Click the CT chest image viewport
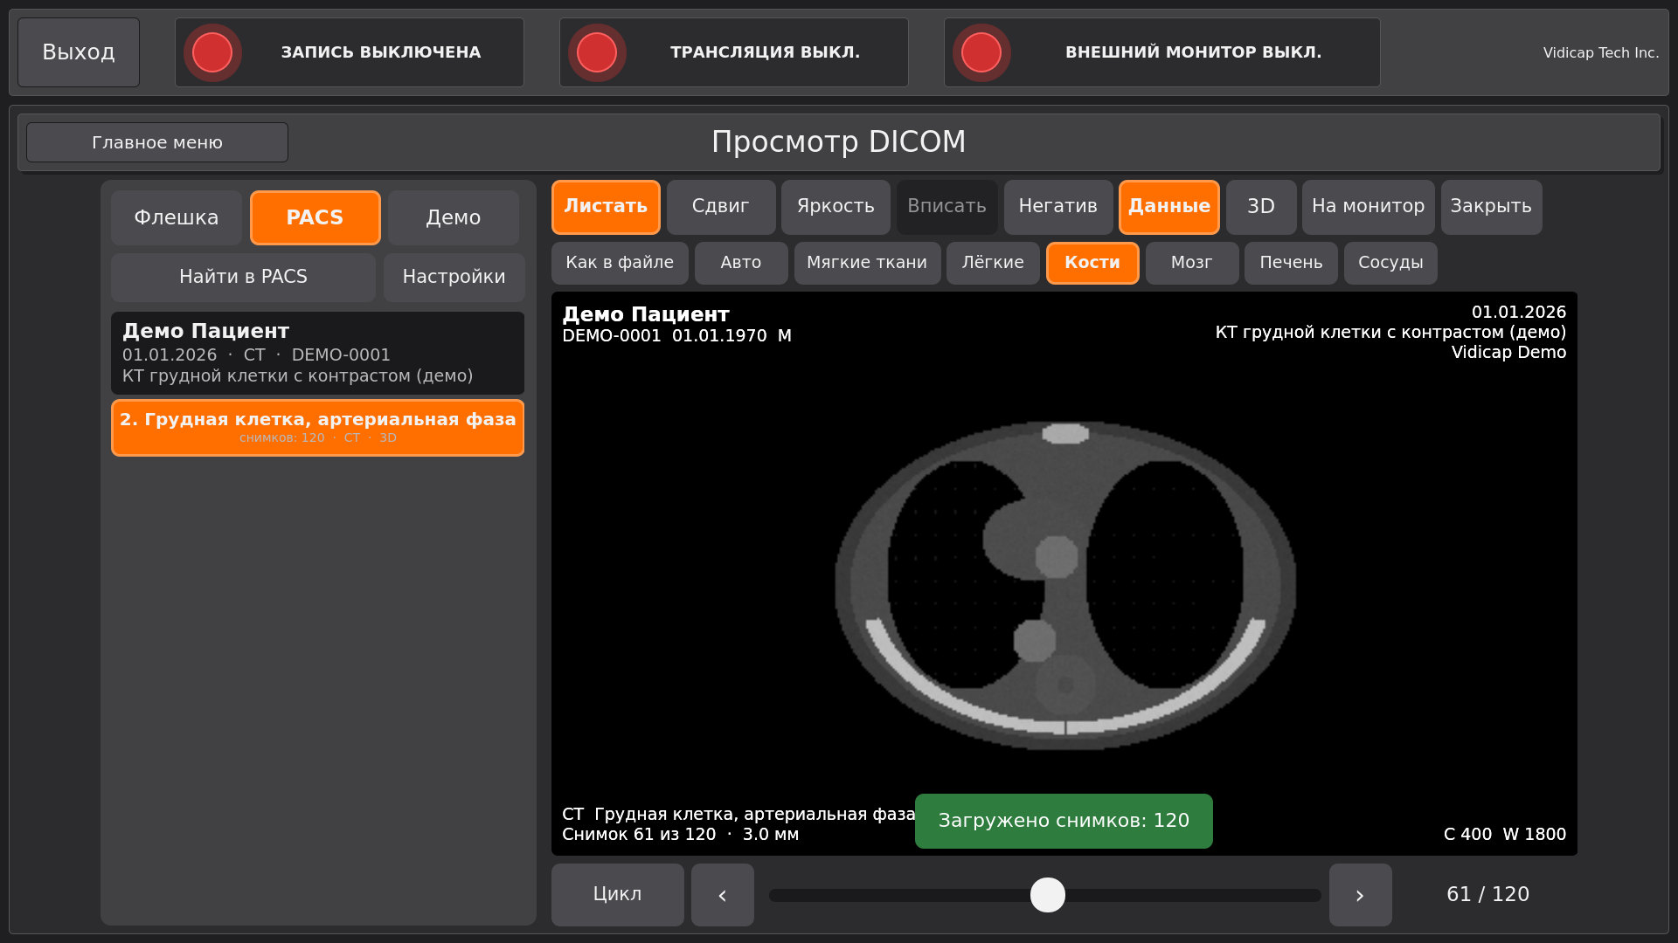The height and width of the screenshot is (943, 1678). (1064, 574)
